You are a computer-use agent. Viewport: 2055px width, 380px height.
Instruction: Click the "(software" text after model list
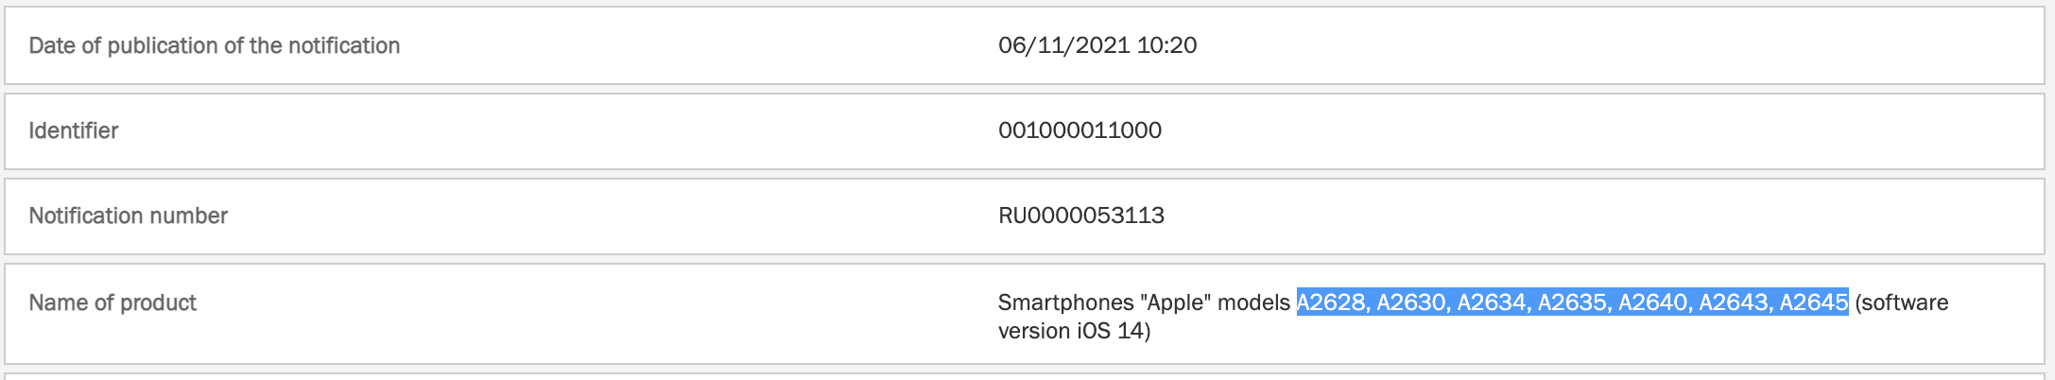(1902, 302)
